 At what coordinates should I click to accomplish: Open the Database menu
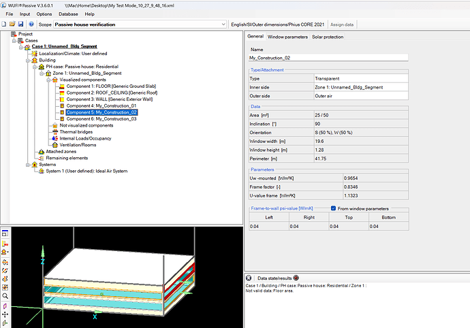(x=68, y=14)
